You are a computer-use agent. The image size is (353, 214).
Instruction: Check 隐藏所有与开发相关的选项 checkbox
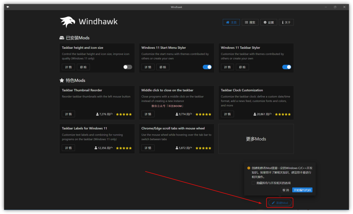254,183
